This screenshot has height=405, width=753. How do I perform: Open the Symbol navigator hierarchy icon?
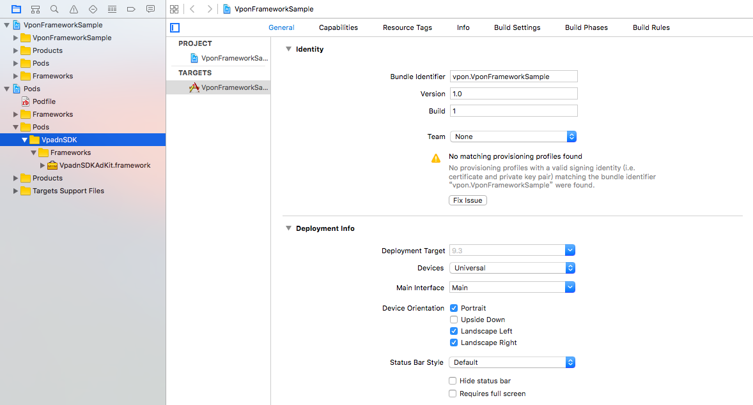click(36, 9)
